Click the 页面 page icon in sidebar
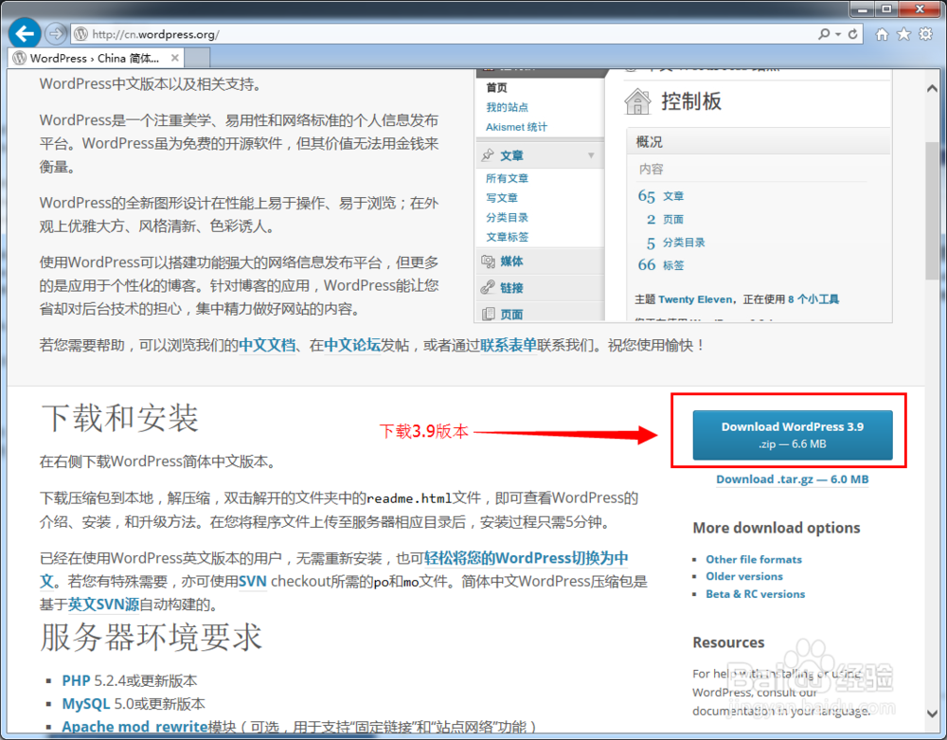The image size is (947, 740). [x=488, y=314]
